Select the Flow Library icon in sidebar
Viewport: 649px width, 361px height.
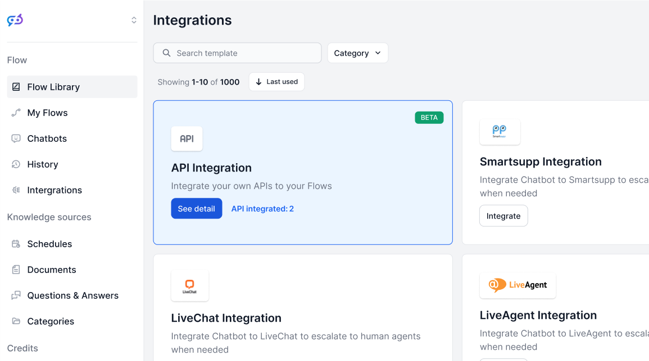pos(17,87)
